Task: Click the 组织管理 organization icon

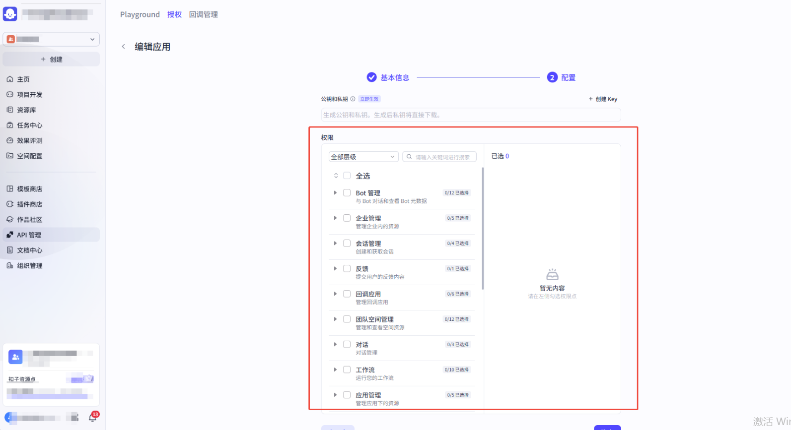Action: click(10, 266)
